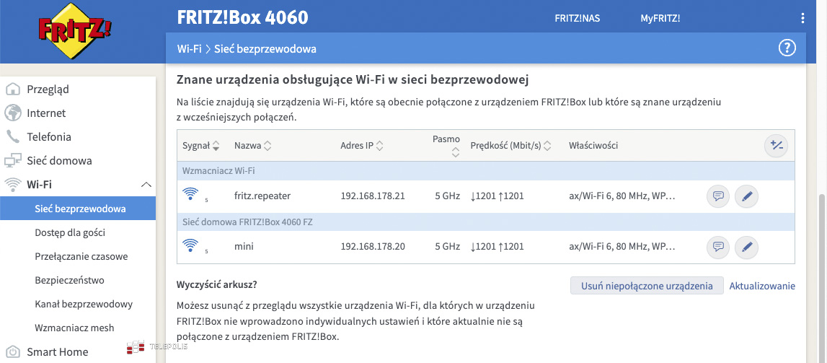This screenshot has height=363, width=827.
Task: Open the Przegląd menu item
Action: tap(48, 89)
